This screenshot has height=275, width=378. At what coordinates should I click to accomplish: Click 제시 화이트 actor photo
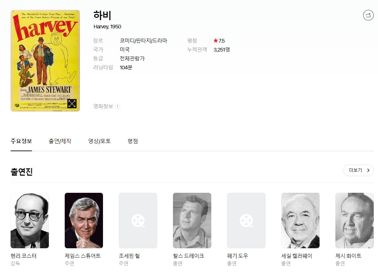pos(354,221)
